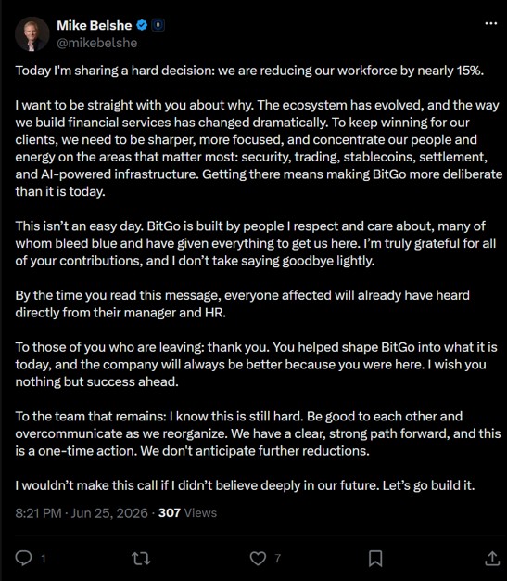Click the repost arrows icon
The image size is (507, 581).
click(141, 558)
